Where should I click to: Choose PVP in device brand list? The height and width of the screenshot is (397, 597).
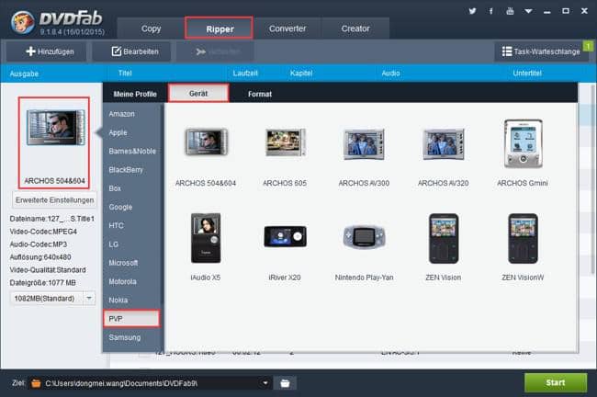click(131, 319)
